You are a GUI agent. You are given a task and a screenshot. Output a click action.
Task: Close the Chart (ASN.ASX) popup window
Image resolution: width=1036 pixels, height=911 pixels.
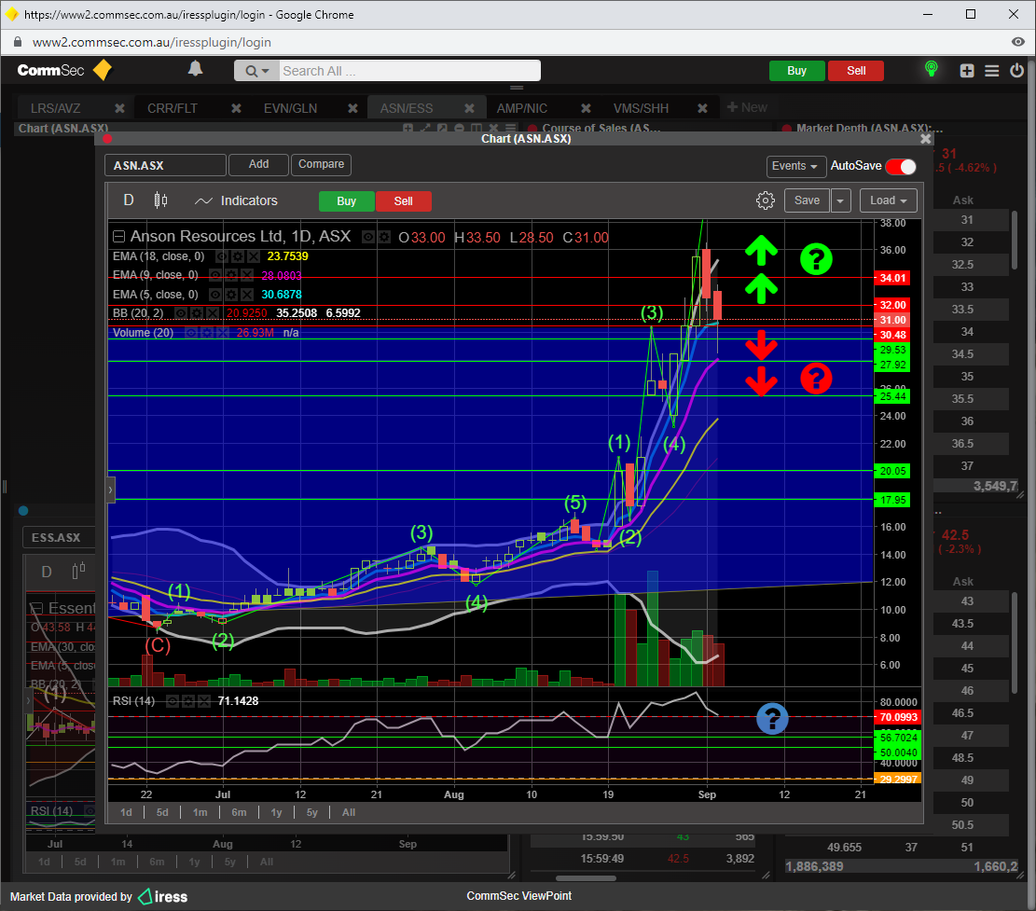926,139
